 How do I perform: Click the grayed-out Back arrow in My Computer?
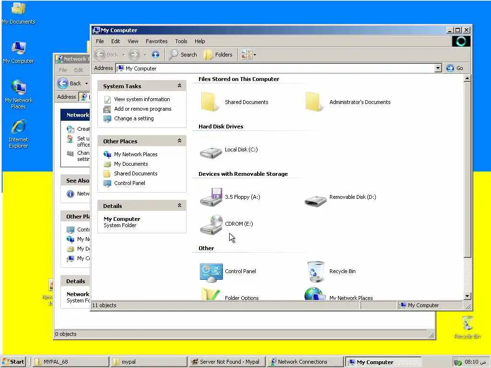(100, 55)
